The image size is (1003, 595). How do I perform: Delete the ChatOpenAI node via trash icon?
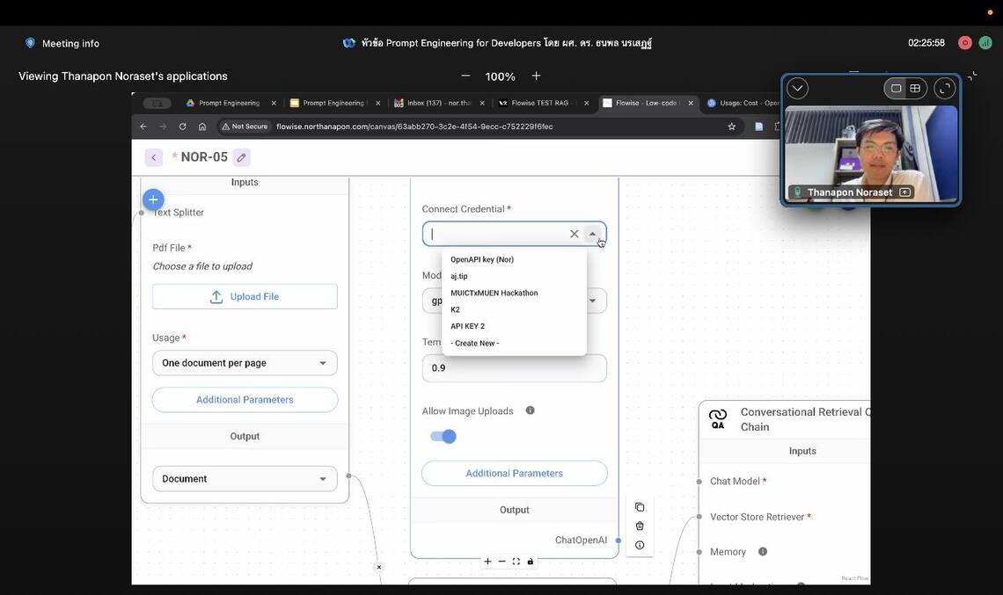tap(640, 526)
